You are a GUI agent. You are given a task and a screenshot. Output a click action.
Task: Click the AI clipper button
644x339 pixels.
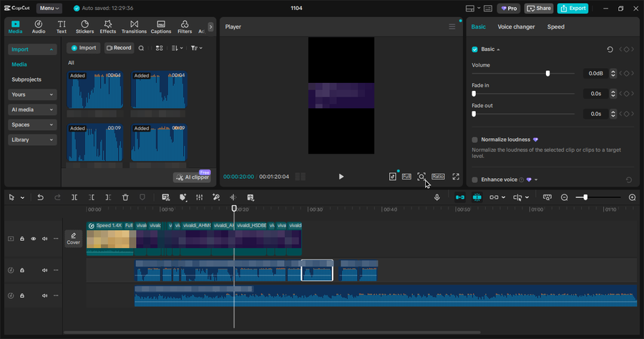[x=192, y=177]
